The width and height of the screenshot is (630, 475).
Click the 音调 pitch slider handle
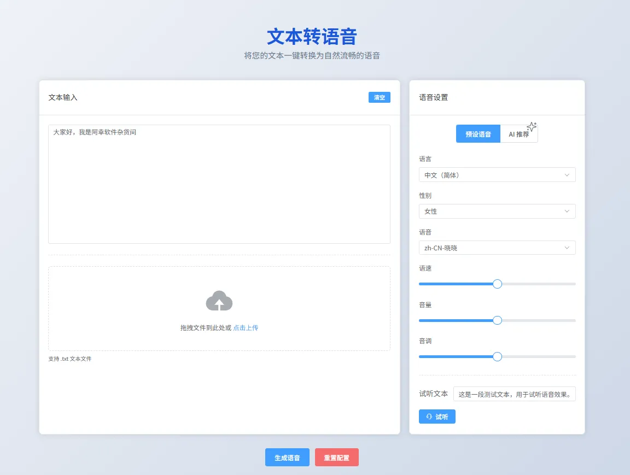(497, 356)
